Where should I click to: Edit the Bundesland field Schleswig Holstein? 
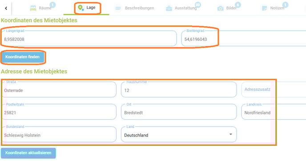[59, 134]
